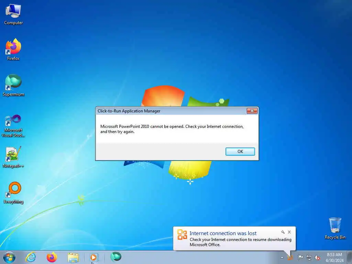The image size is (352, 264).
Task: Select the Computer desktop icon
Action: 13,14
